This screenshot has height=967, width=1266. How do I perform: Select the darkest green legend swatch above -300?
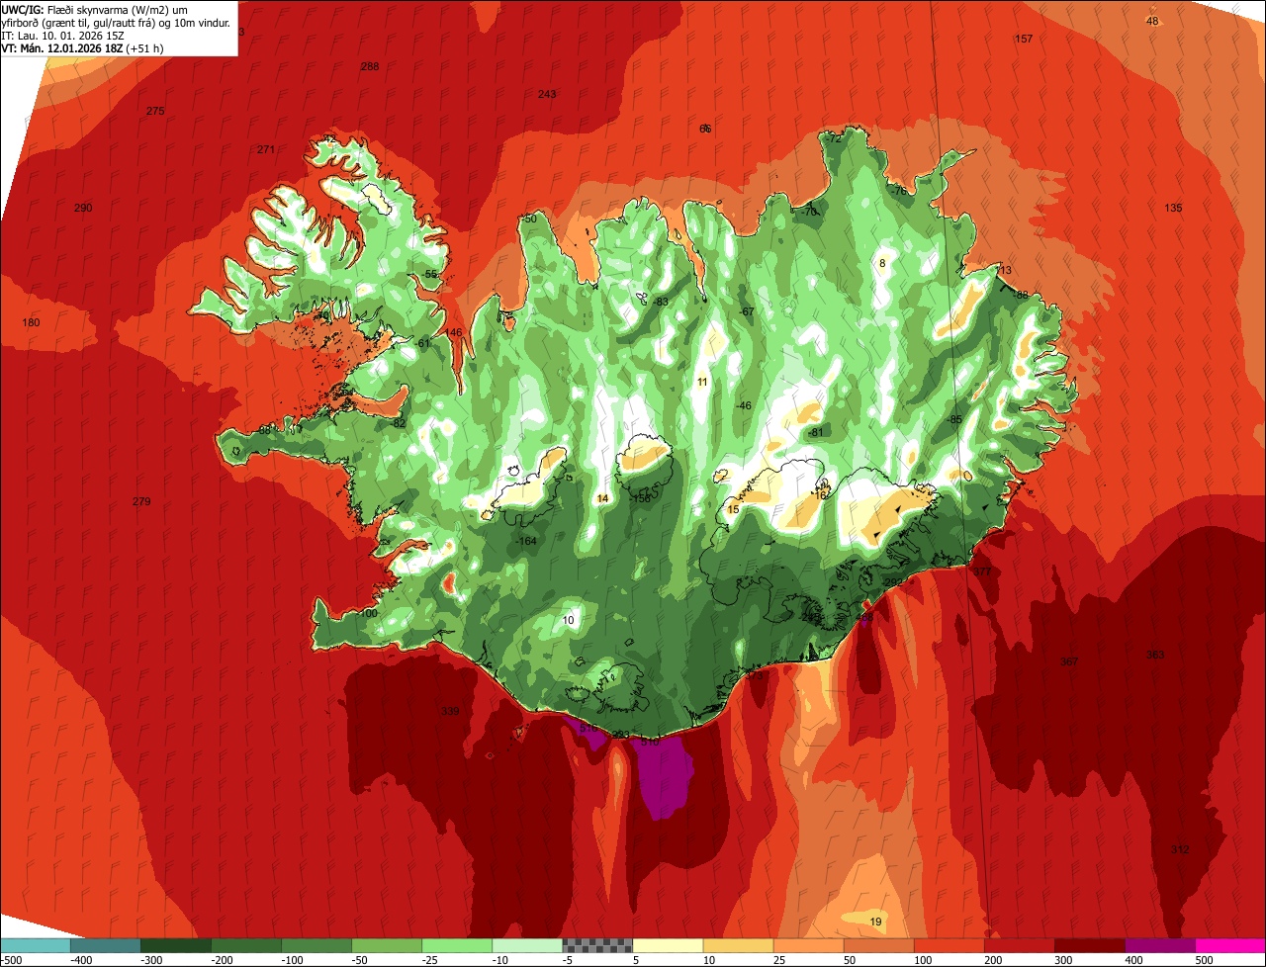(175, 945)
